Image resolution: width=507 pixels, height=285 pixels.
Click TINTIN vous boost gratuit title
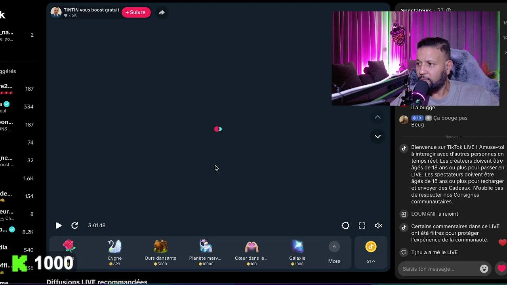click(91, 10)
